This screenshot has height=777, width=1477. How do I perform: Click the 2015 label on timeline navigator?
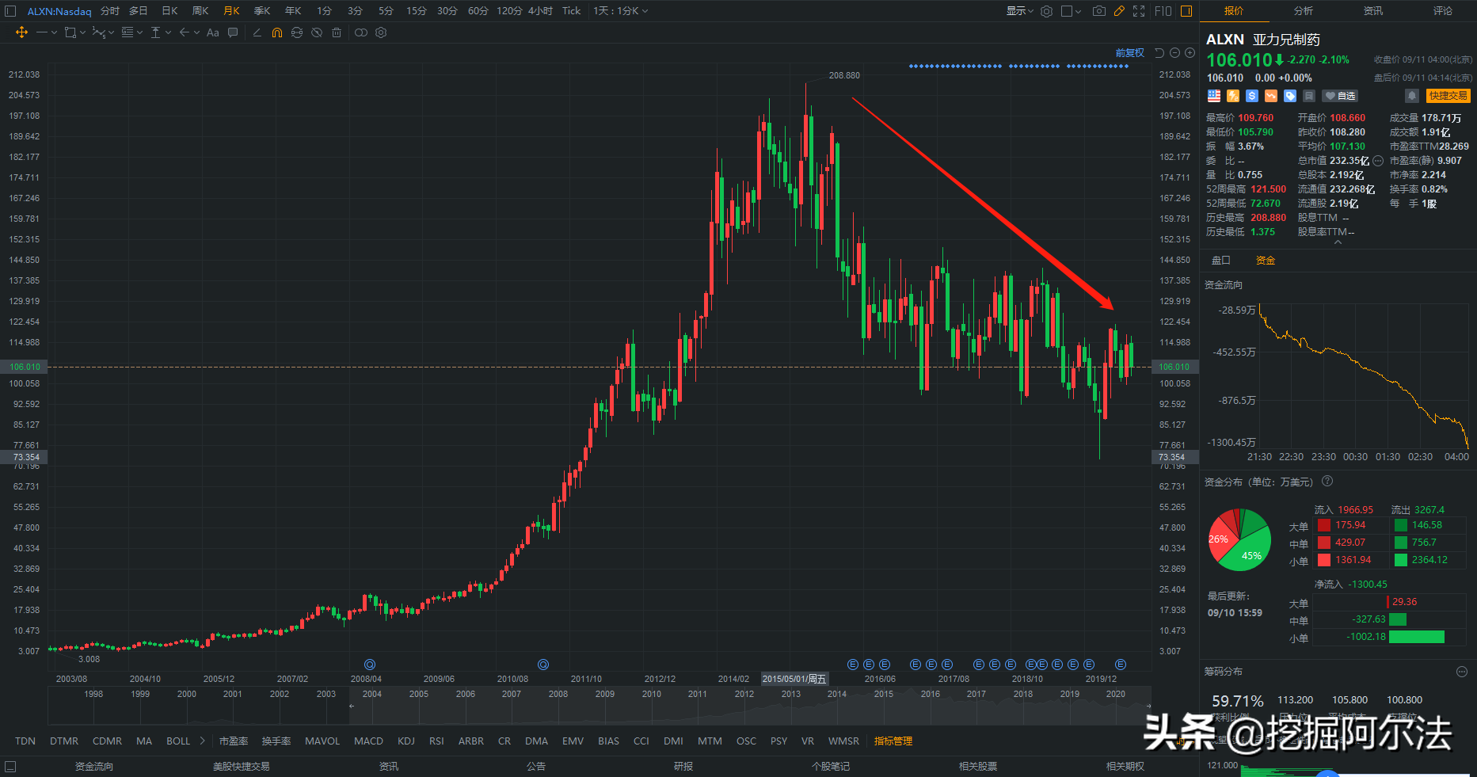click(x=884, y=694)
